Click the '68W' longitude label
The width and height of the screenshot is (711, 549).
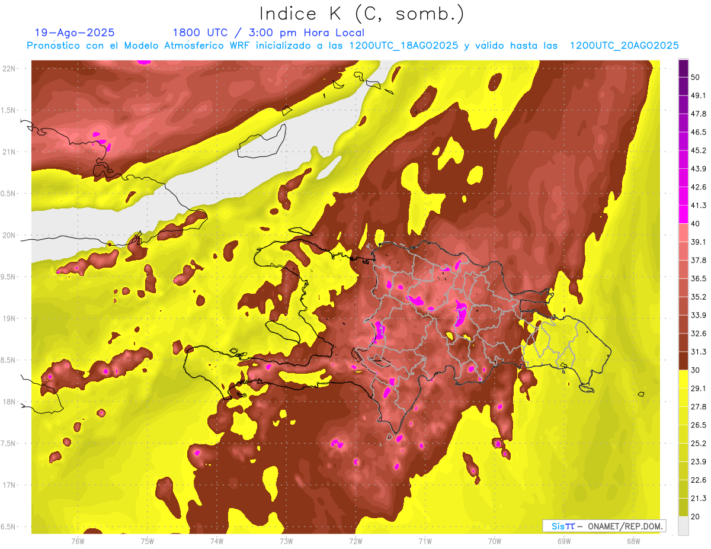click(633, 541)
